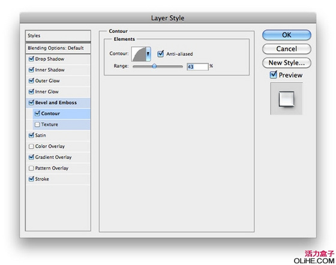
Task: Select the Bevel and Emboss row
Action: [58, 103]
